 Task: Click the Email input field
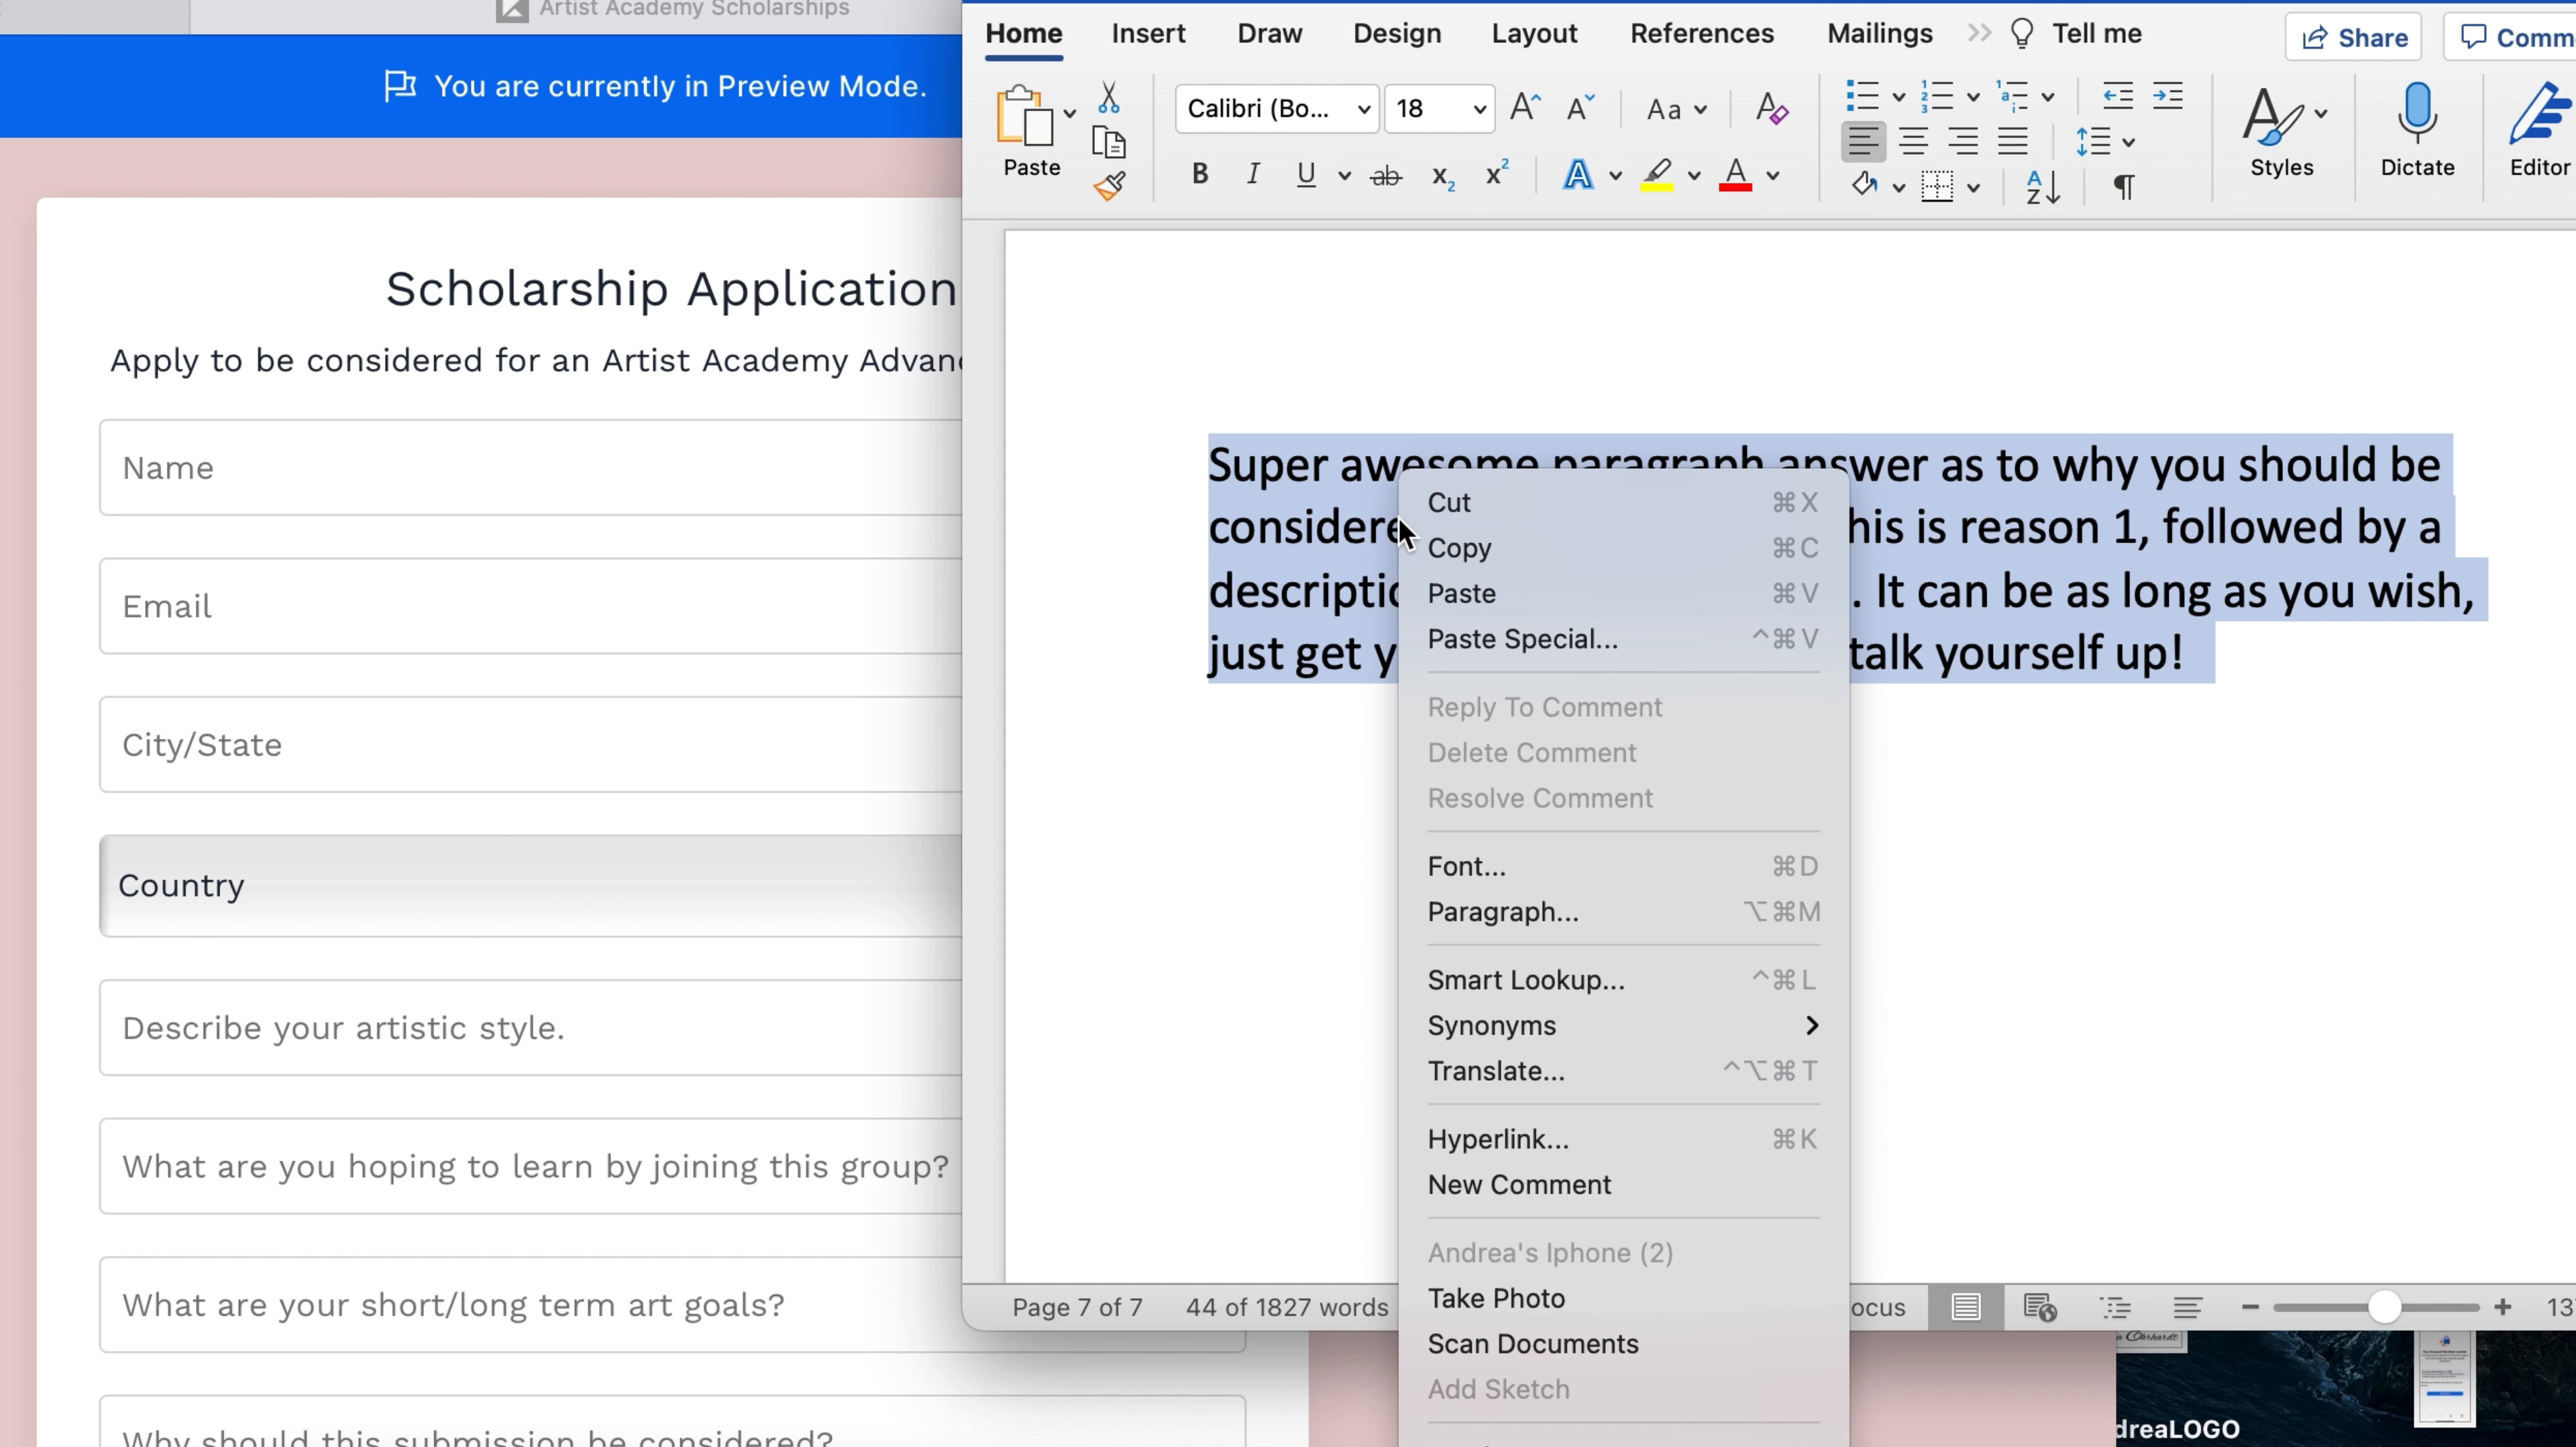click(x=530, y=607)
